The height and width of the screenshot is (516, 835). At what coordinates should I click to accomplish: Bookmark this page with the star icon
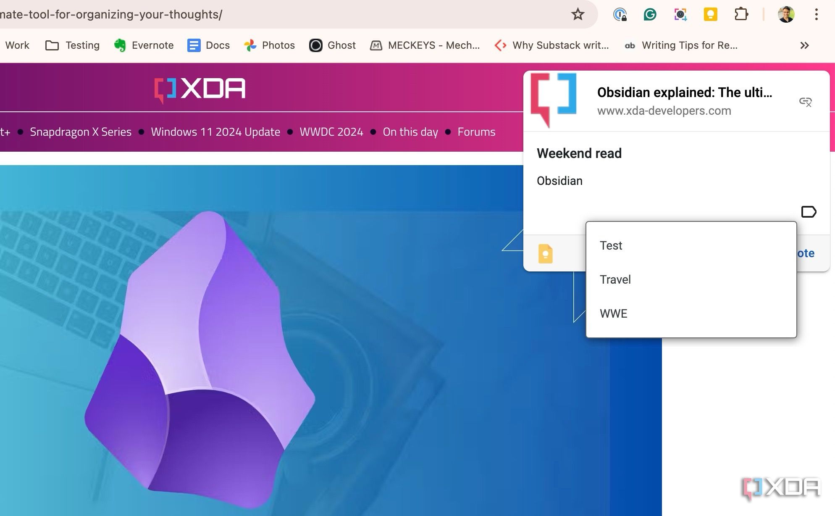pos(578,14)
